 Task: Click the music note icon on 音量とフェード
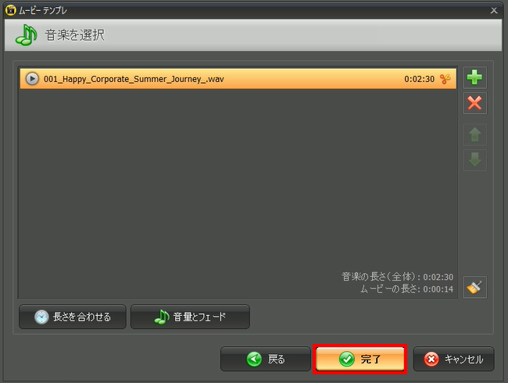tap(162, 317)
